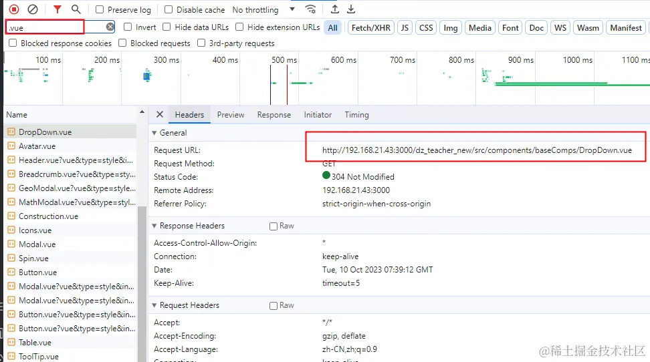The height and width of the screenshot is (362, 650).
Task: Import HAR file upload icon
Action: [335, 9]
